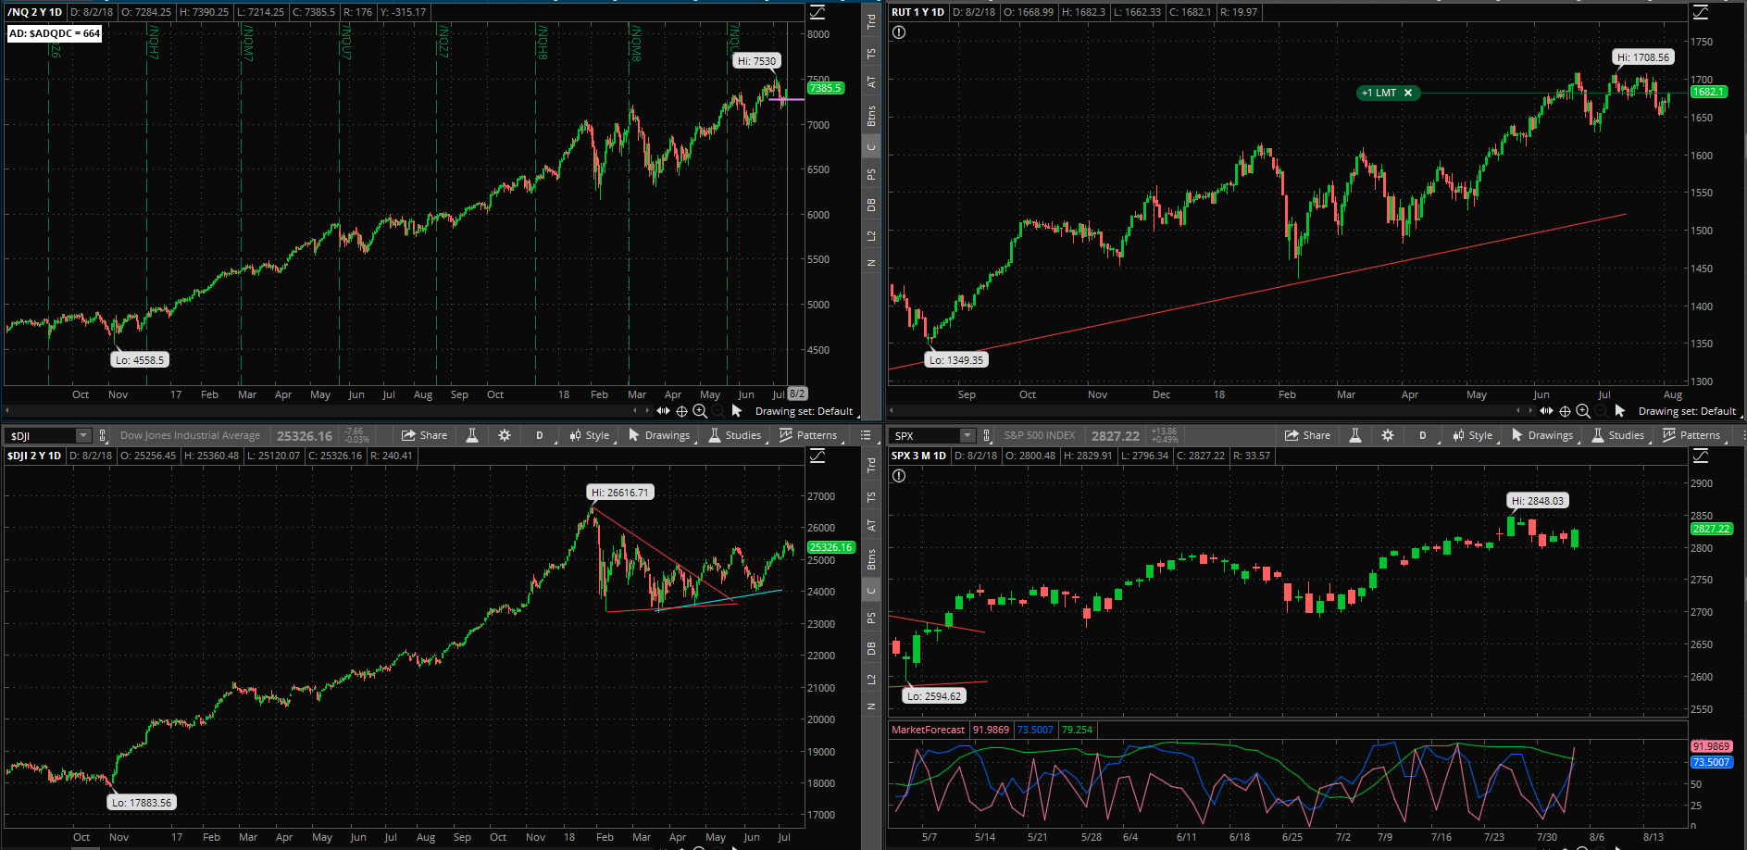
Task: Click the pan arrows icon in the /NQ chart
Action: click(x=663, y=410)
